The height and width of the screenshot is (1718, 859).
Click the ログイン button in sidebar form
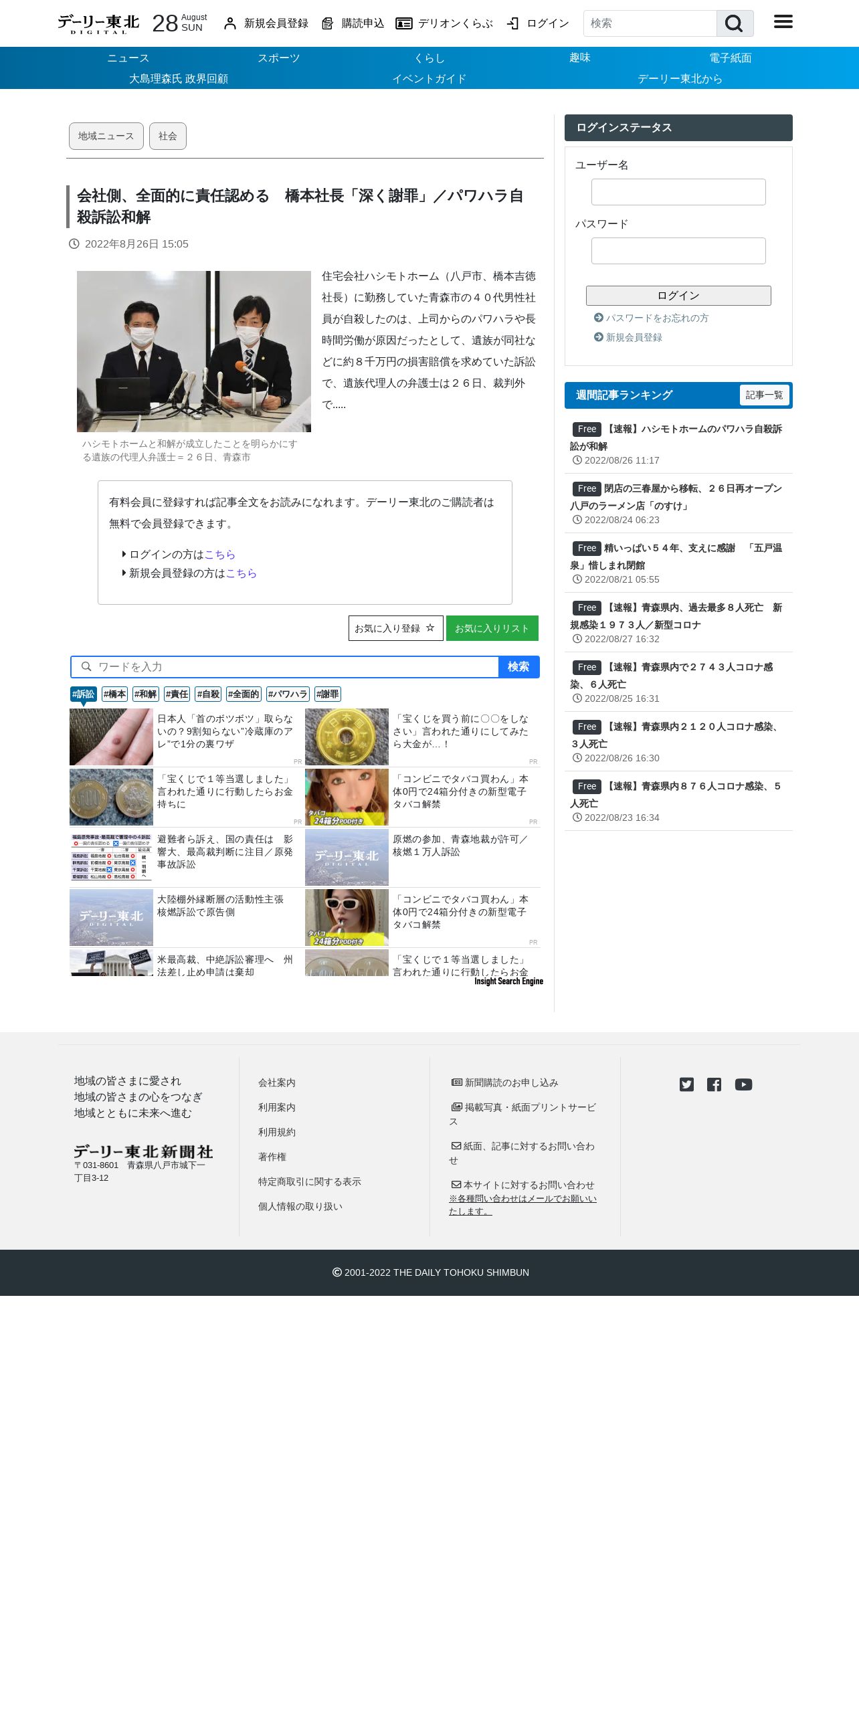pyautogui.click(x=678, y=296)
